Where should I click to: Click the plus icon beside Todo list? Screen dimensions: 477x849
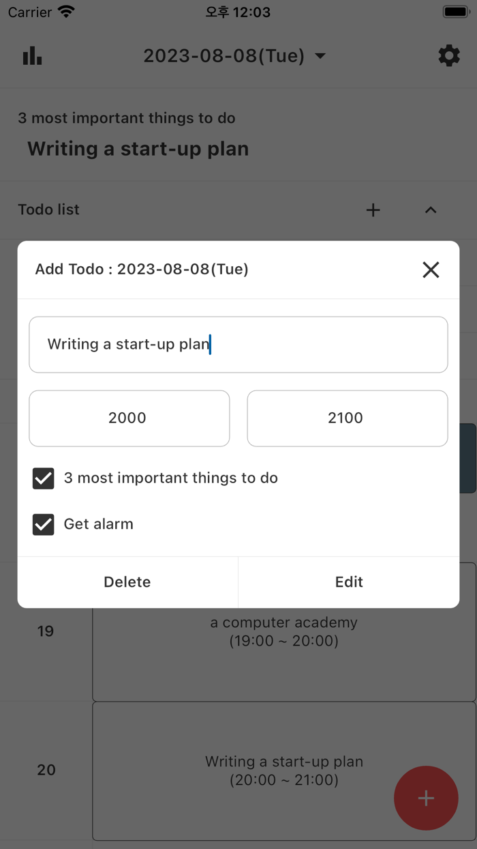pos(373,210)
